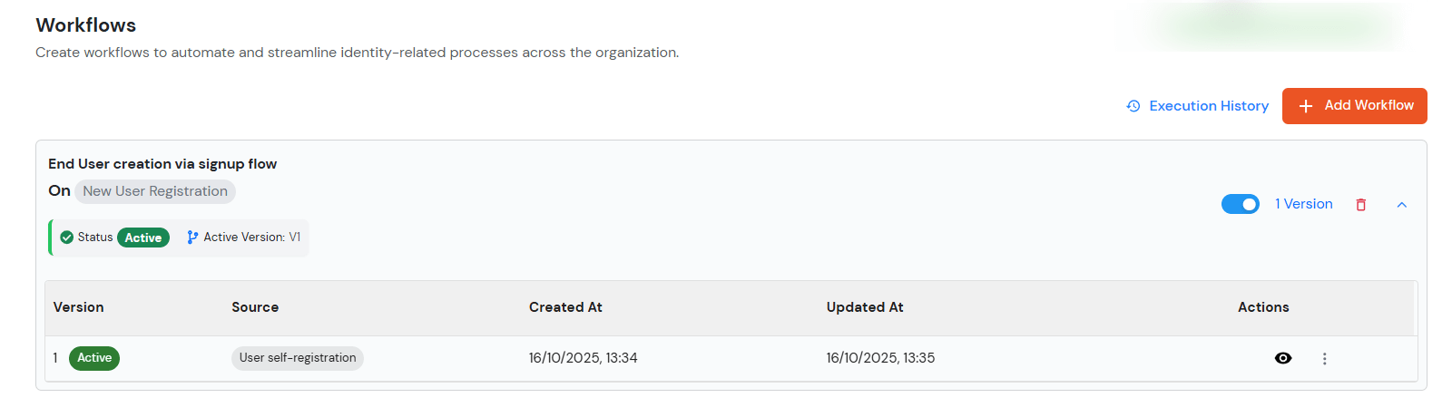Click the plus icon on Add Workflow
The image size is (1452, 417).
1306,106
